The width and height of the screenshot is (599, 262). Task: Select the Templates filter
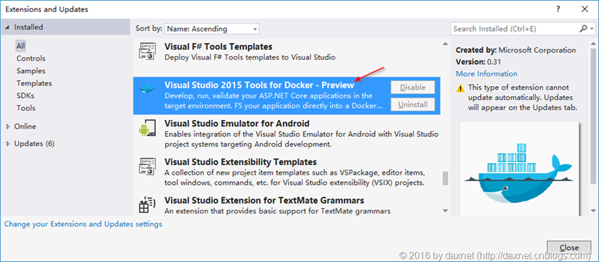(34, 83)
